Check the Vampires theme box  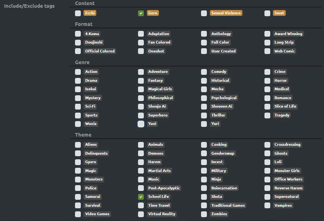click(x=267, y=206)
